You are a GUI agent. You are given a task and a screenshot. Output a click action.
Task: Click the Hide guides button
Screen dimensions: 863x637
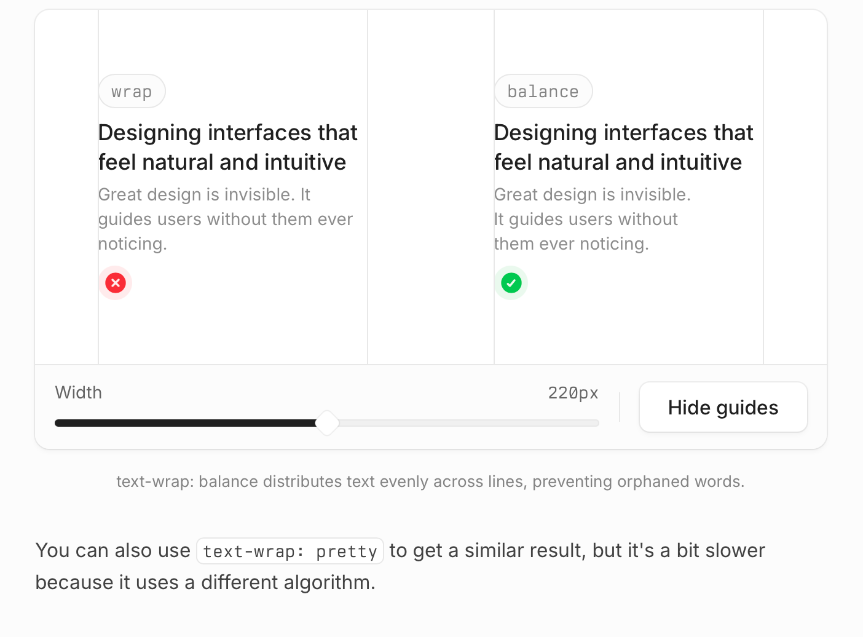(723, 408)
